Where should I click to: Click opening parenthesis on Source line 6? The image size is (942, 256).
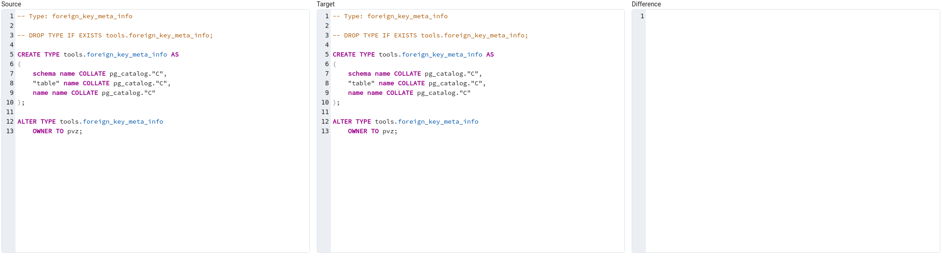coord(19,64)
